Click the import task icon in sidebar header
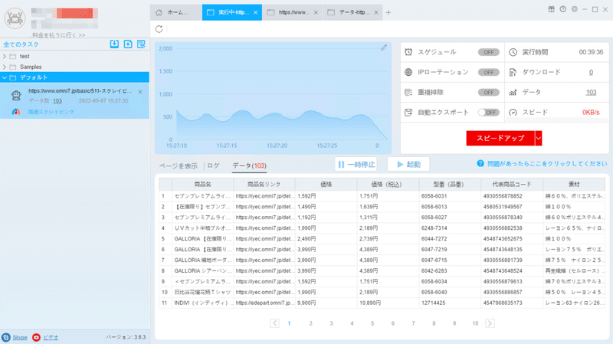The height and width of the screenshot is (344, 613). 114,44
